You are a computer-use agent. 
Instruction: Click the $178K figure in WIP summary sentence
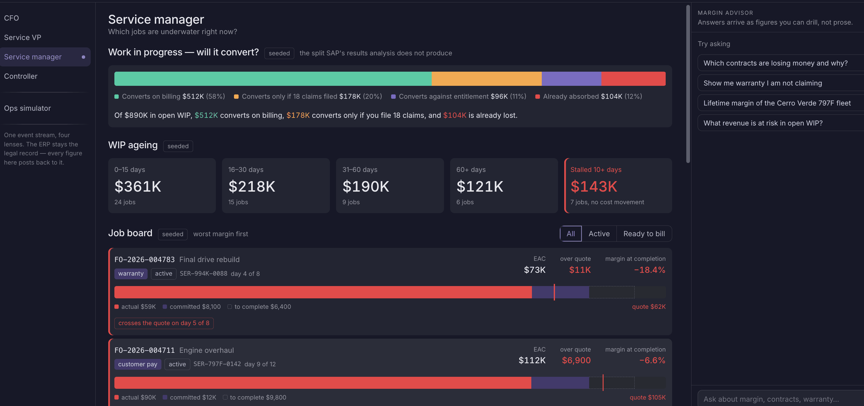(x=298, y=115)
